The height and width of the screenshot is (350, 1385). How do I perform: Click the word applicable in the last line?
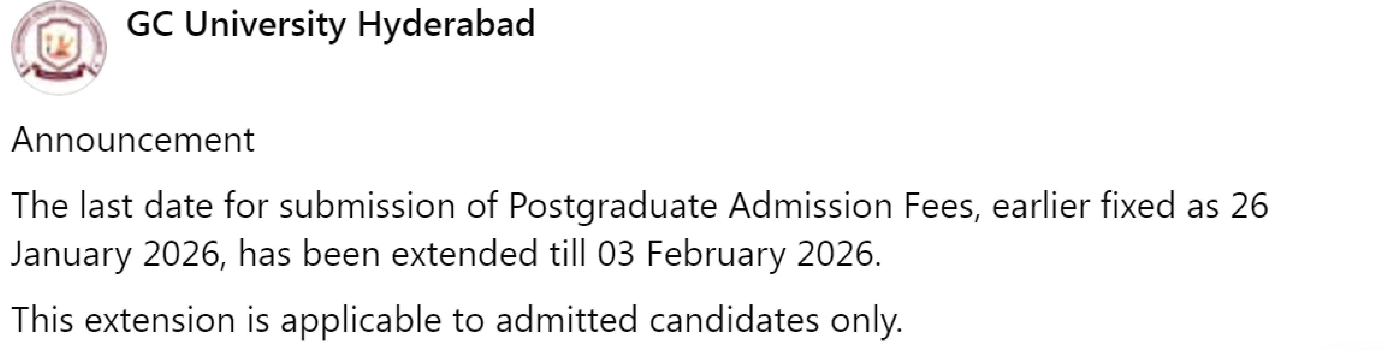(361, 320)
